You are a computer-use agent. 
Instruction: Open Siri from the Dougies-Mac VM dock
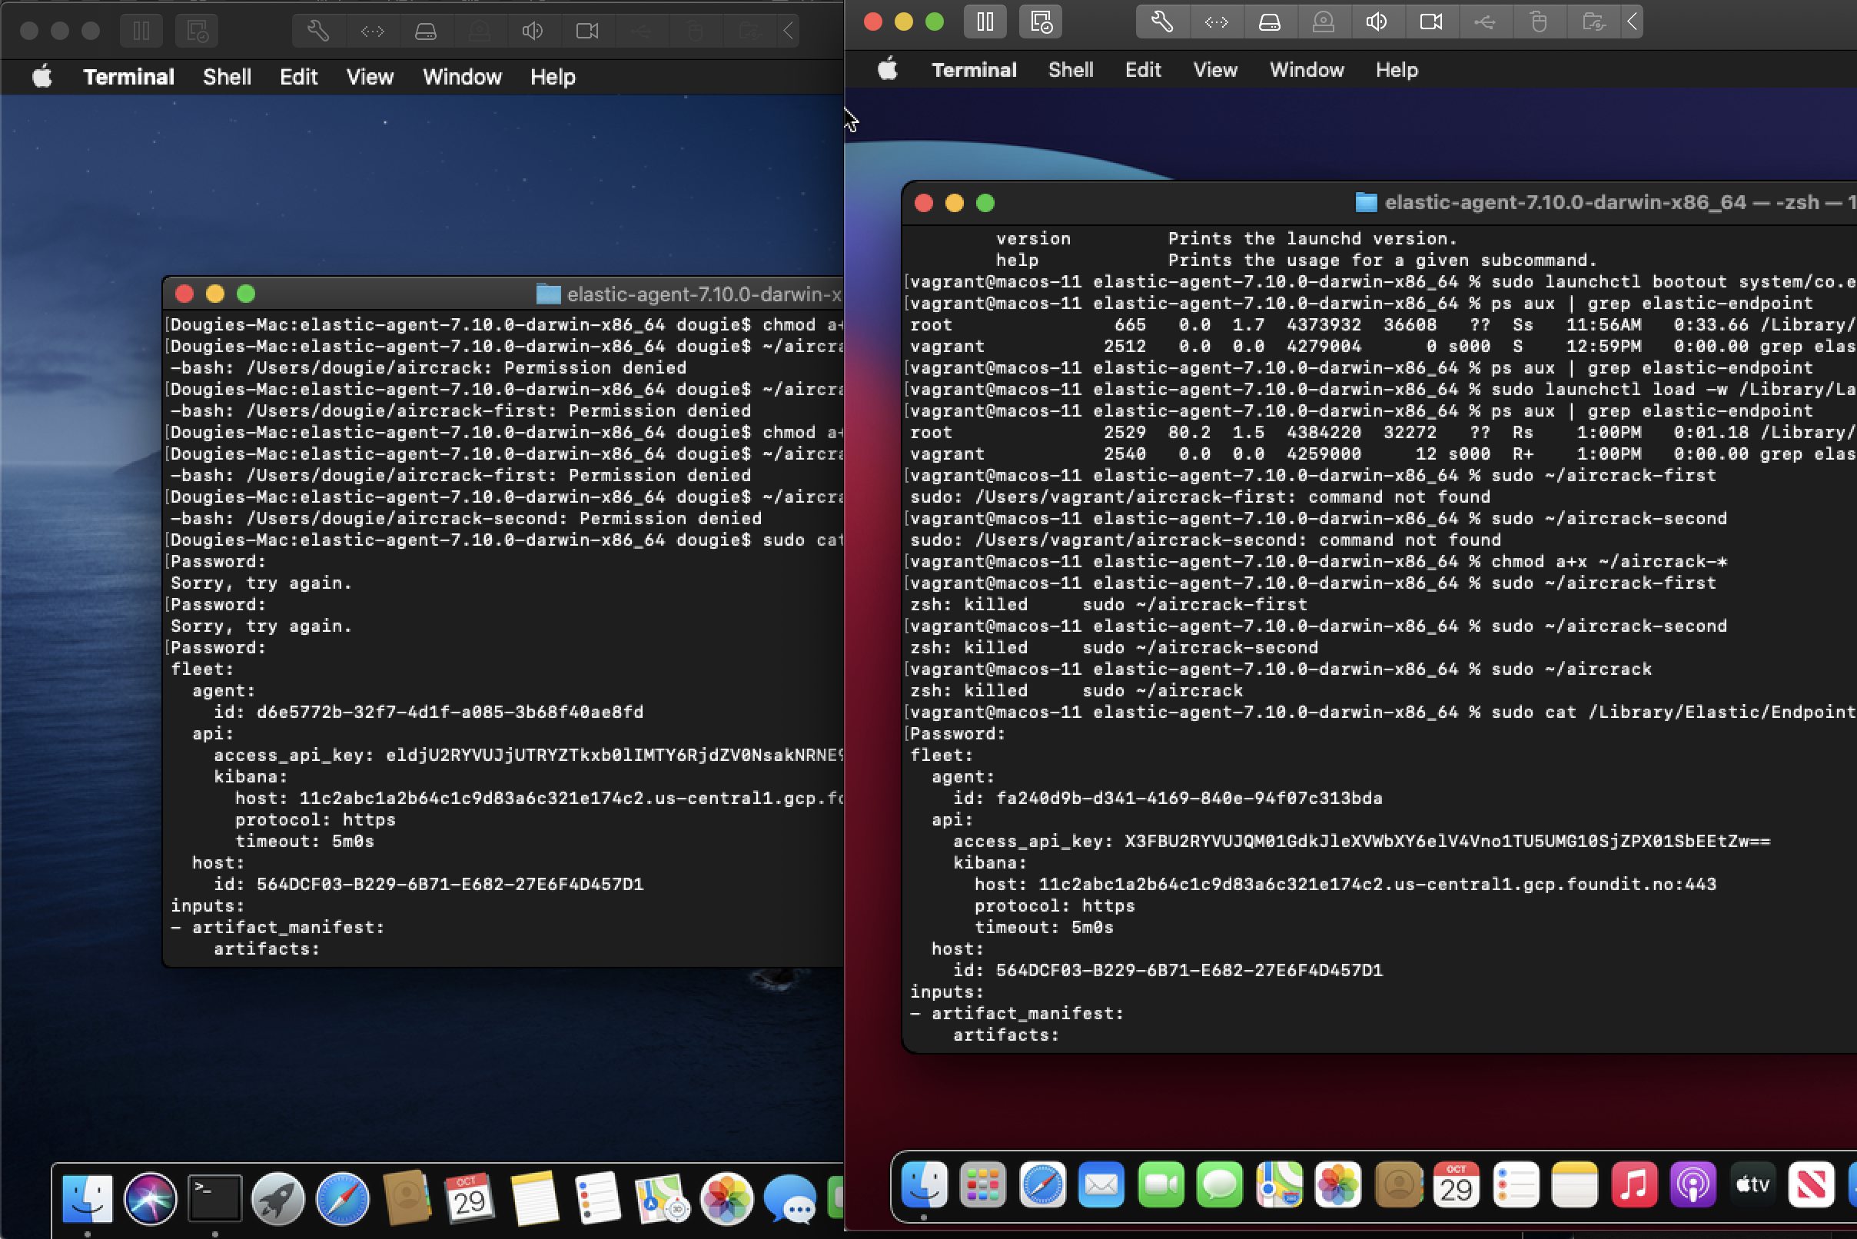(x=150, y=1198)
